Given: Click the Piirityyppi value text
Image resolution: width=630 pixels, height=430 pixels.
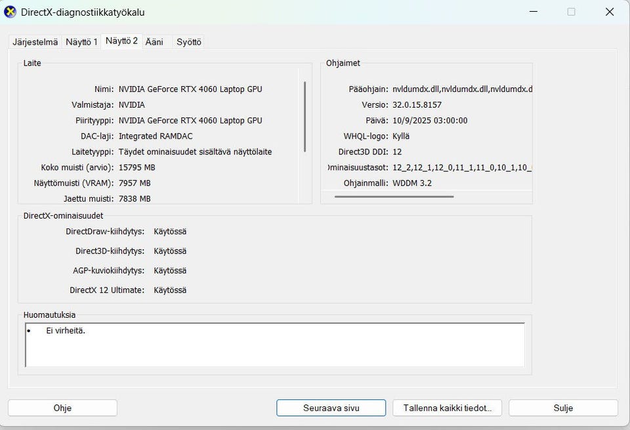Looking at the screenshot, I should pos(190,121).
